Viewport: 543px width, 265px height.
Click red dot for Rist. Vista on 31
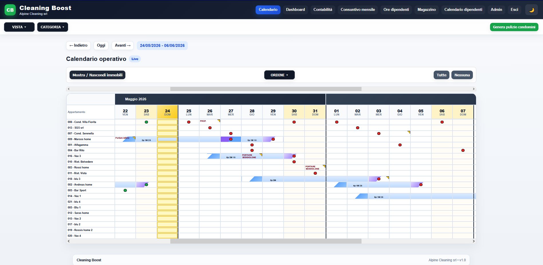pyautogui.click(x=315, y=173)
